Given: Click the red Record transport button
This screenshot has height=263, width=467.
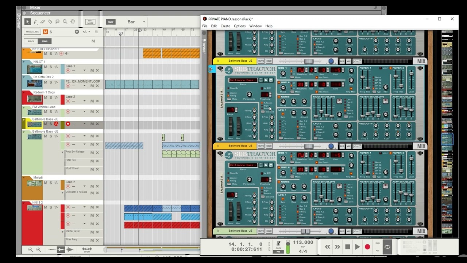Looking at the screenshot, I should (x=367, y=247).
